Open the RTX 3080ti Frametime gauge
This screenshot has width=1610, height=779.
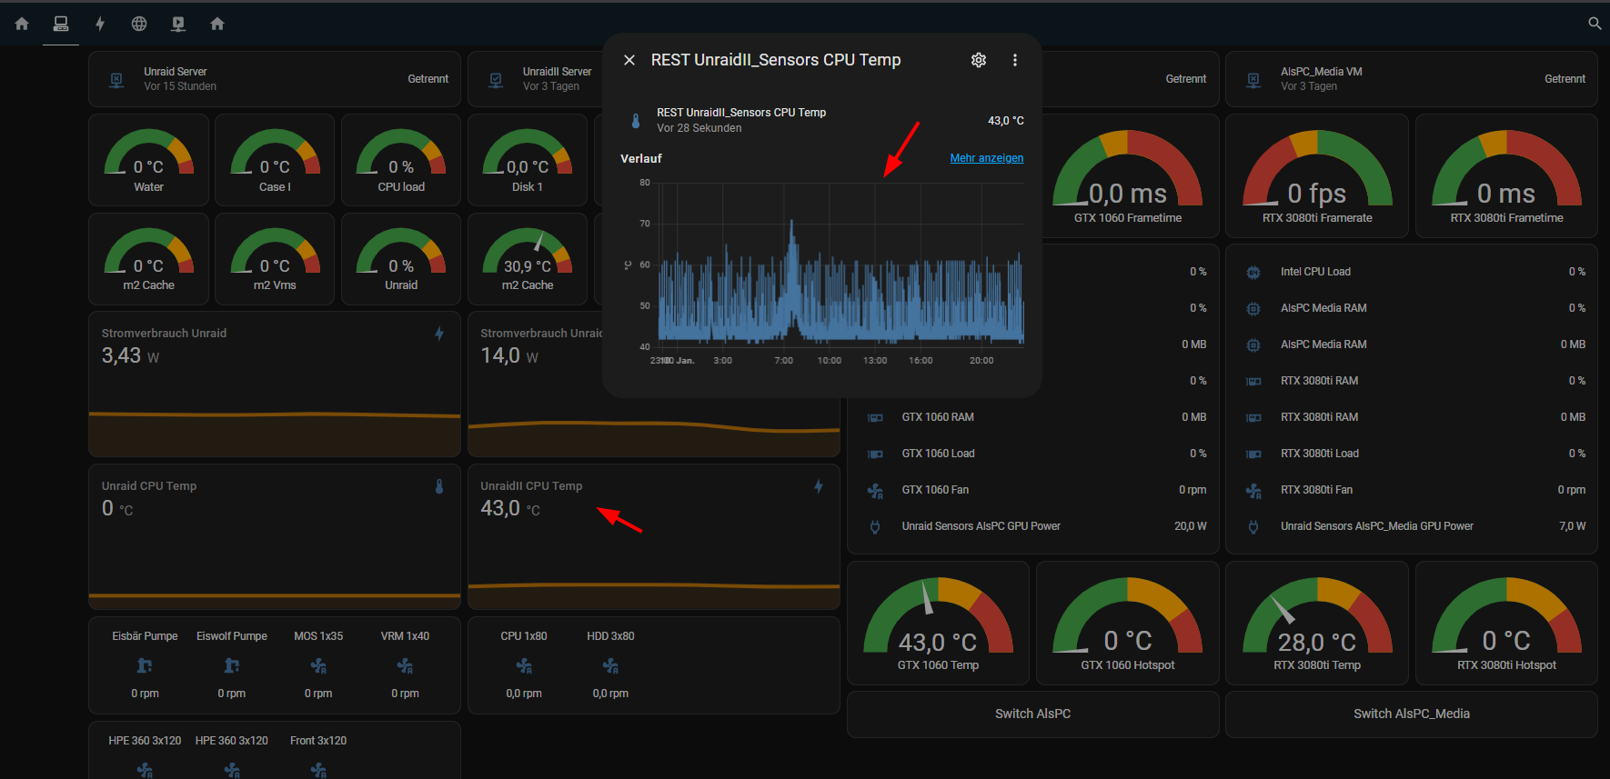tap(1506, 176)
